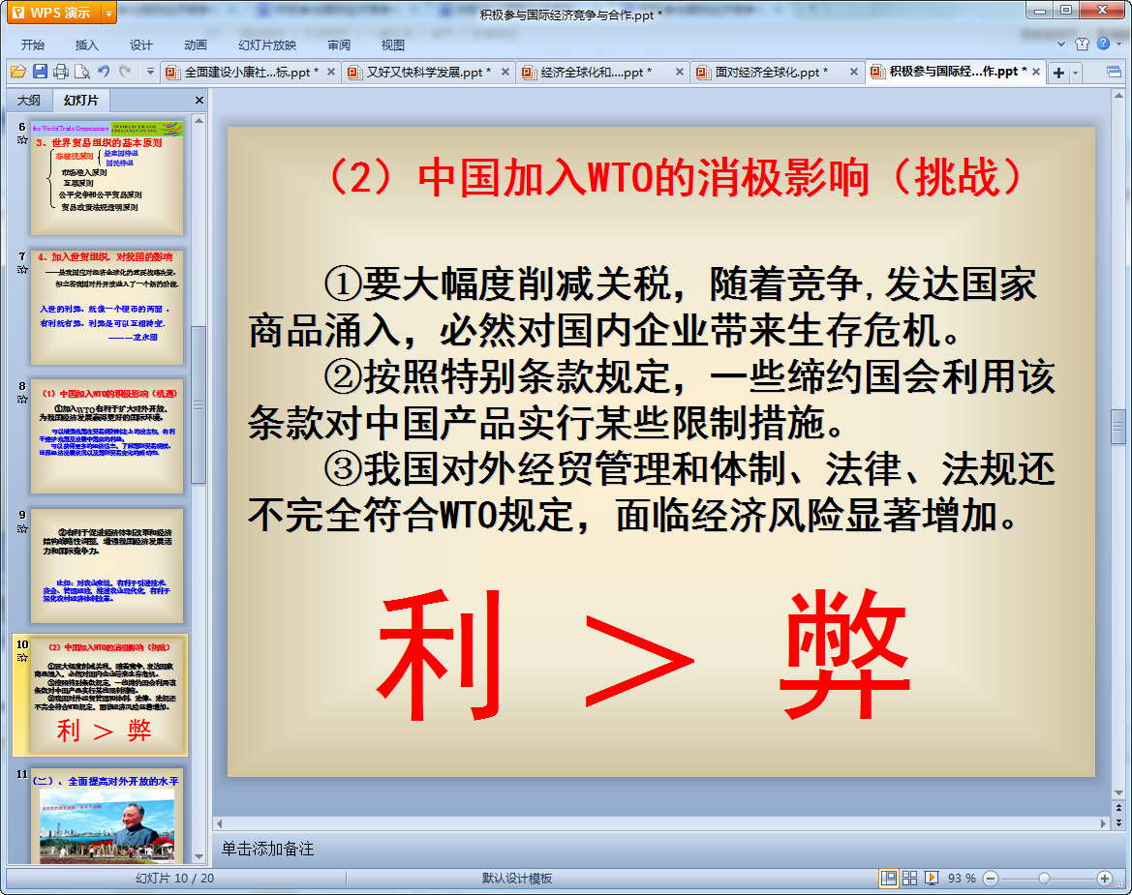Image resolution: width=1132 pixels, height=895 pixels.
Task: Expand WPS 演示 button dropdown arrow
Action: click(108, 13)
